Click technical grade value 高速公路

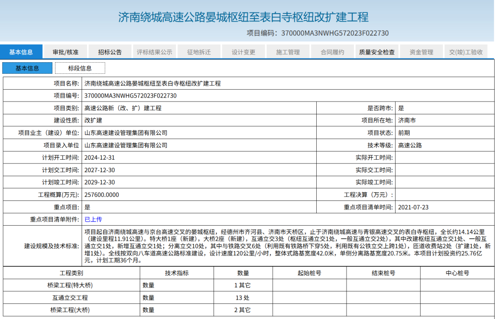point(410,146)
